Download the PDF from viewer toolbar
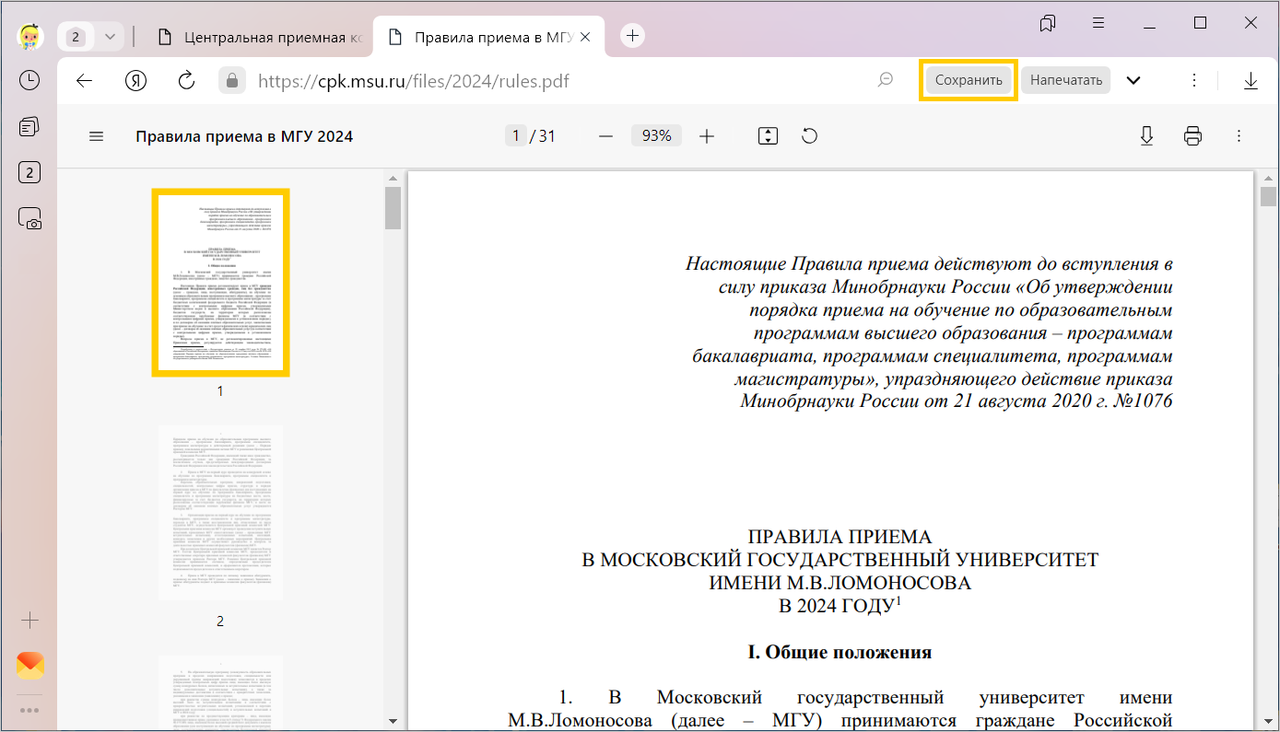 [x=1146, y=136]
